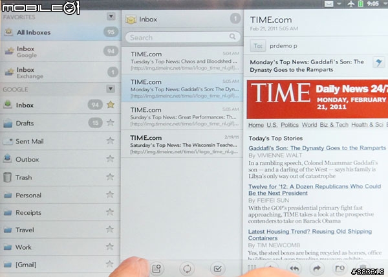Click the Home link in TIME navigation
Image resolution: width=388 pixels, height=277 pixels.
point(256,125)
